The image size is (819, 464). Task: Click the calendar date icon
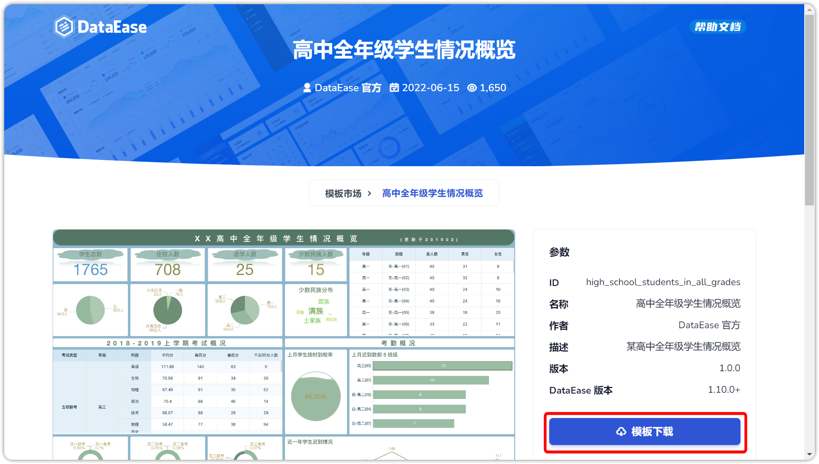(394, 87)
